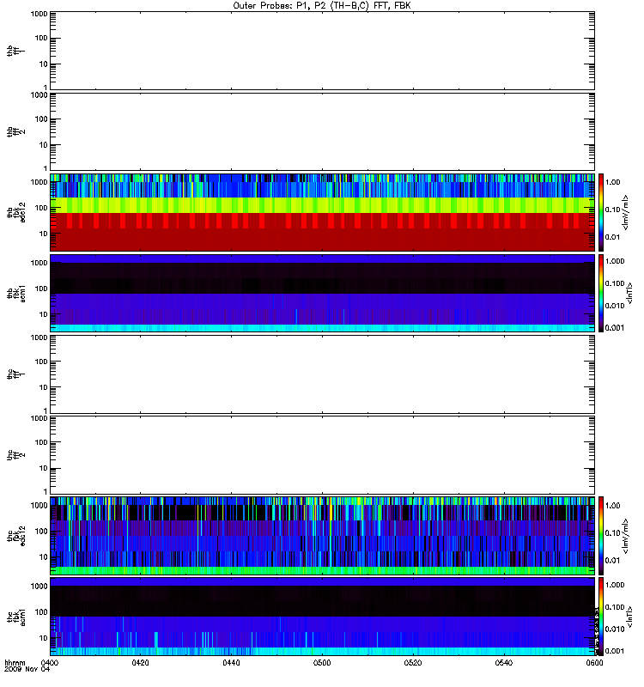Click the empty thb fff 2 panel
The height and width of the screenshot is (687, 644).
pyautogui.click(x=322, y=131)
